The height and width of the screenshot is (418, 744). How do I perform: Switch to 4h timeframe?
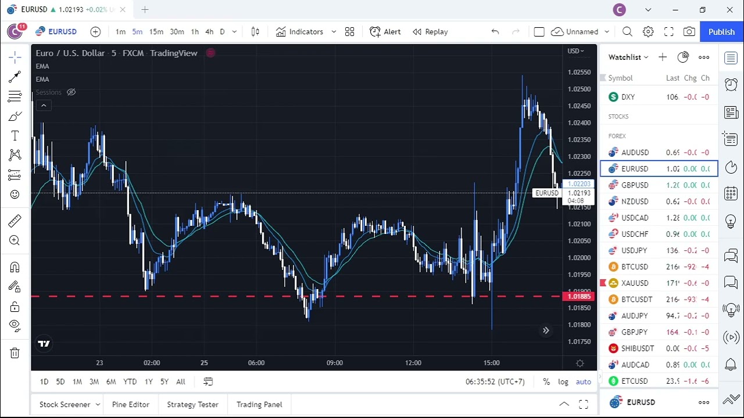(x=209, y=32)
